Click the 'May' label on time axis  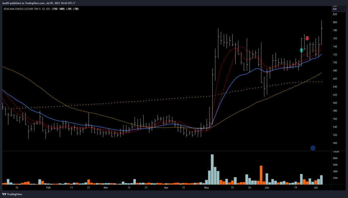pos(206,187)
